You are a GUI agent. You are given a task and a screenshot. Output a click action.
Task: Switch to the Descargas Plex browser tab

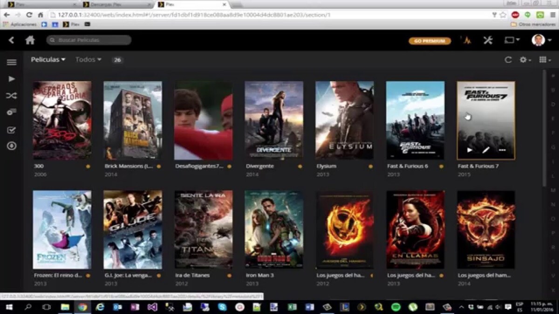(106, 4)
